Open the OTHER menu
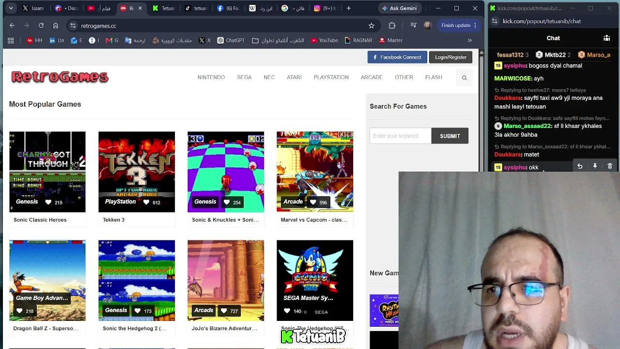The width and height of the screenshot is (620, 349). (x=404, y=78)
